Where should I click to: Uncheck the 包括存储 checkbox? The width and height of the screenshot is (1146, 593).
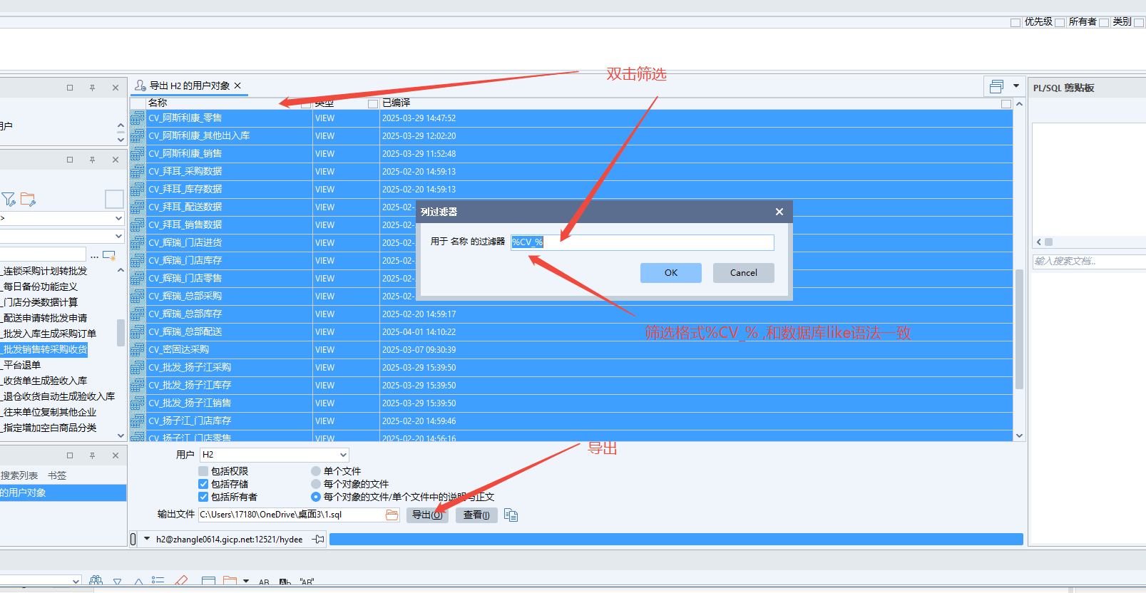pyautogui.click(x=203, y=484)
